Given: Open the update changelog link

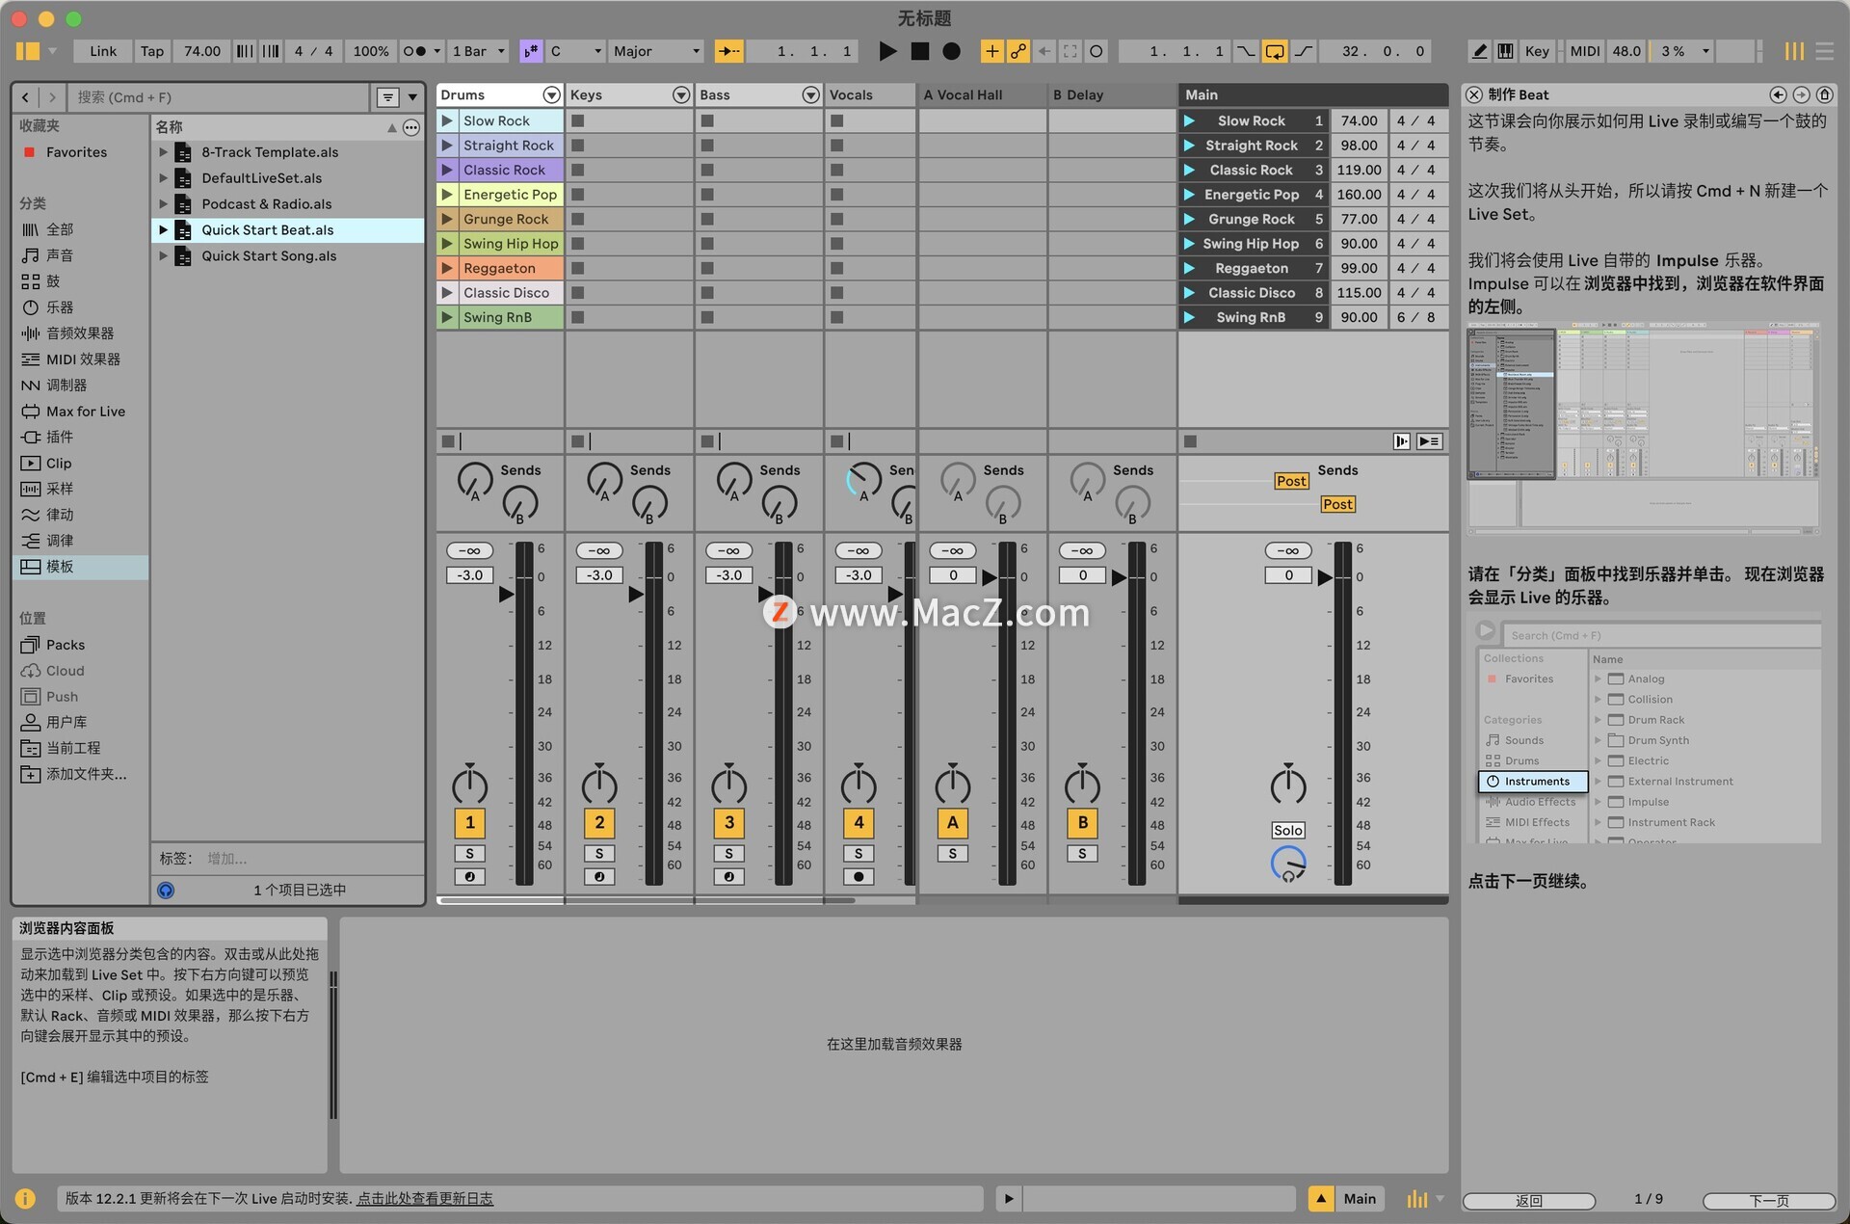Looking at the screenshot, I should (425, 1199).
